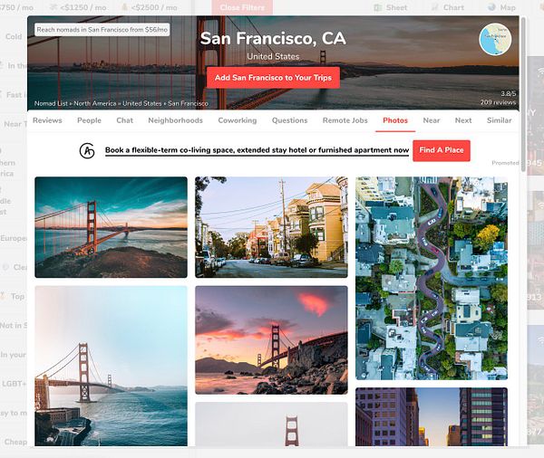Open the People tab
Screen dimensions: 544x458
[x=89, y=120]
